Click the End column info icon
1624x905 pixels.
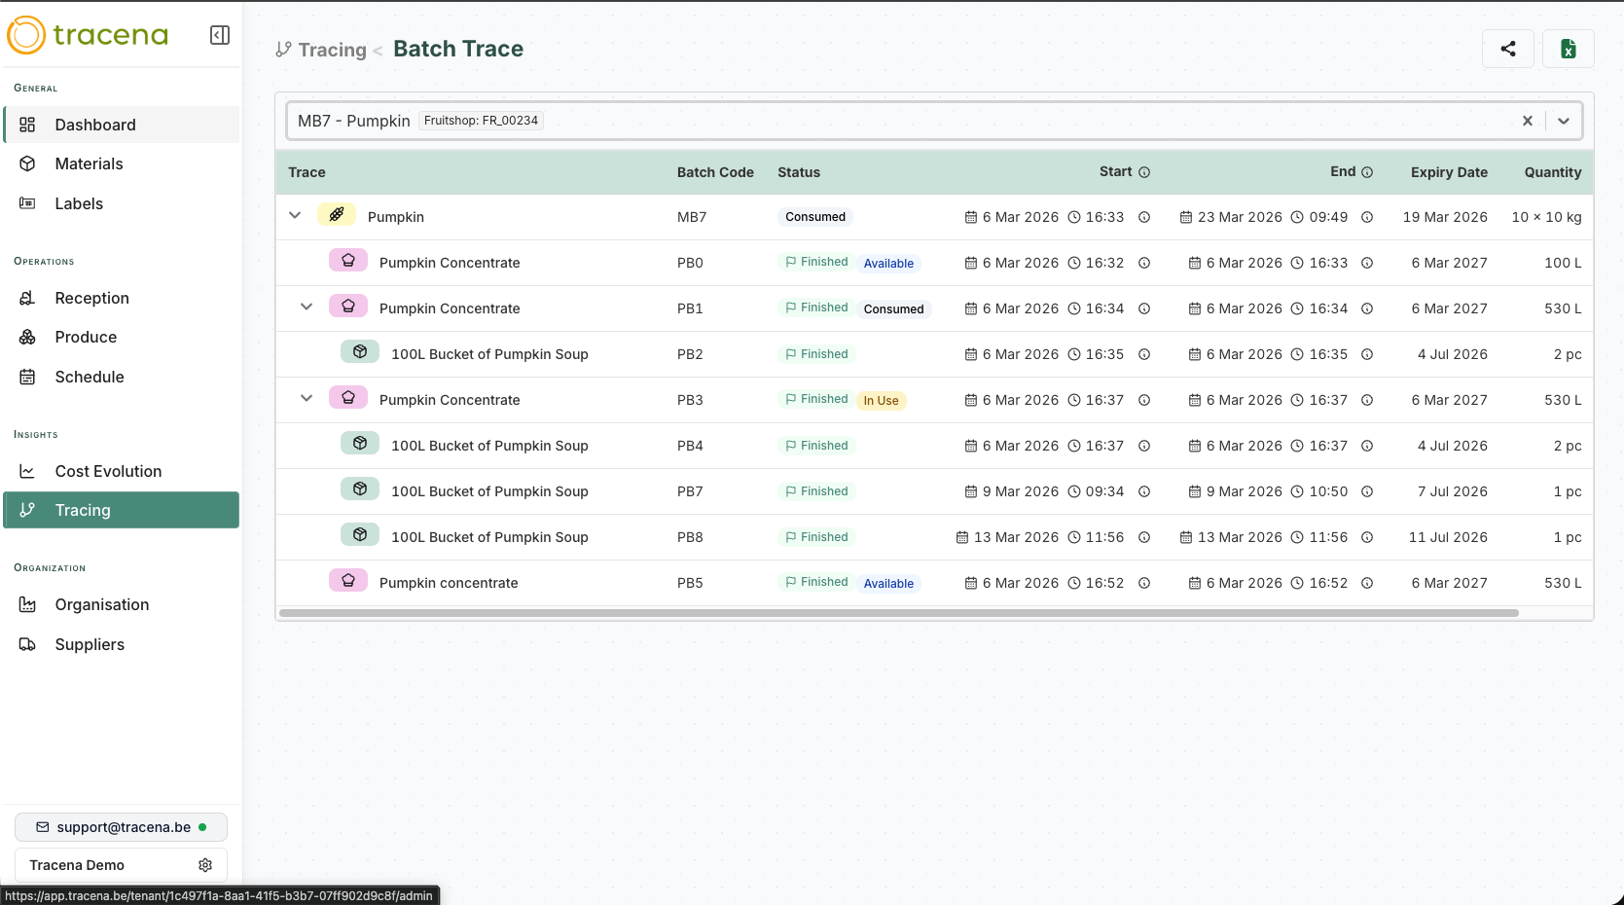[1367, 172]
